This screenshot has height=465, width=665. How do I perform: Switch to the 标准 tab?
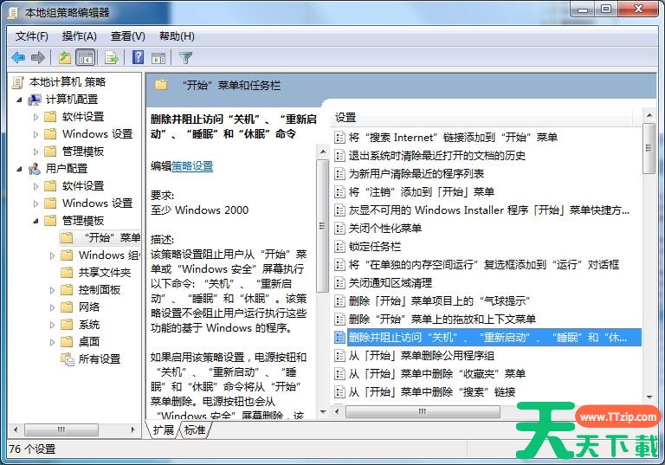pos(195,429)
